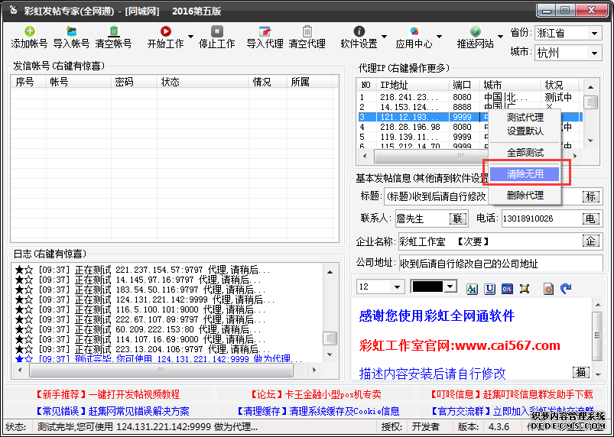
Task: Choose 全部测试 from context menu
Action: (525, 153)
